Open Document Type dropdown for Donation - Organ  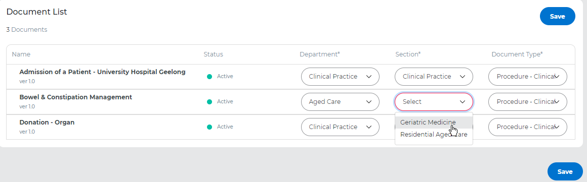click(527, 127)
